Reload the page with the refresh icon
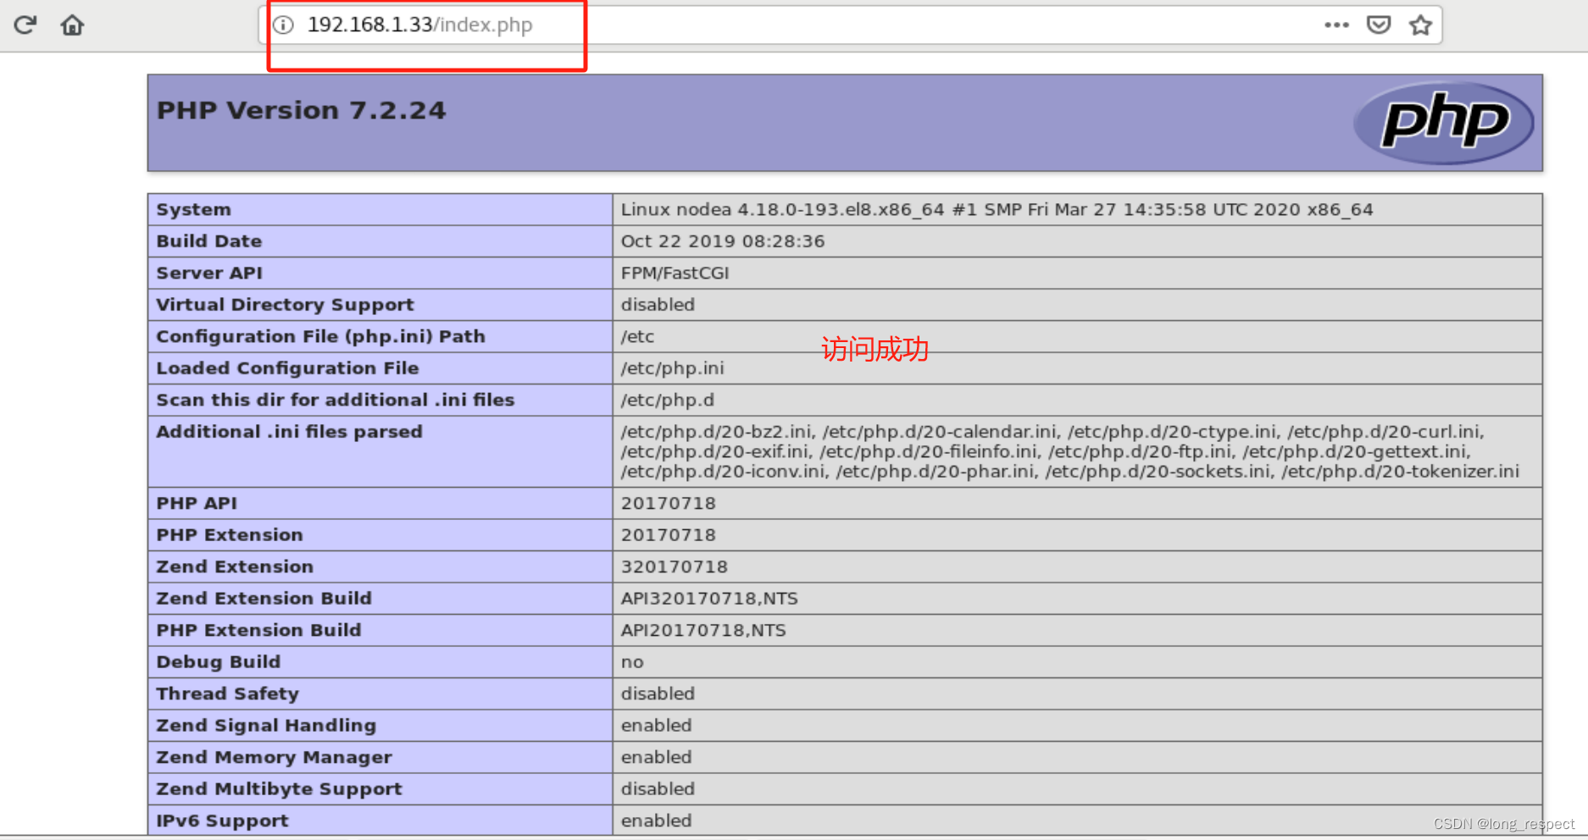The height and width of the screenshot is (840, 1588). coord(25,25)
